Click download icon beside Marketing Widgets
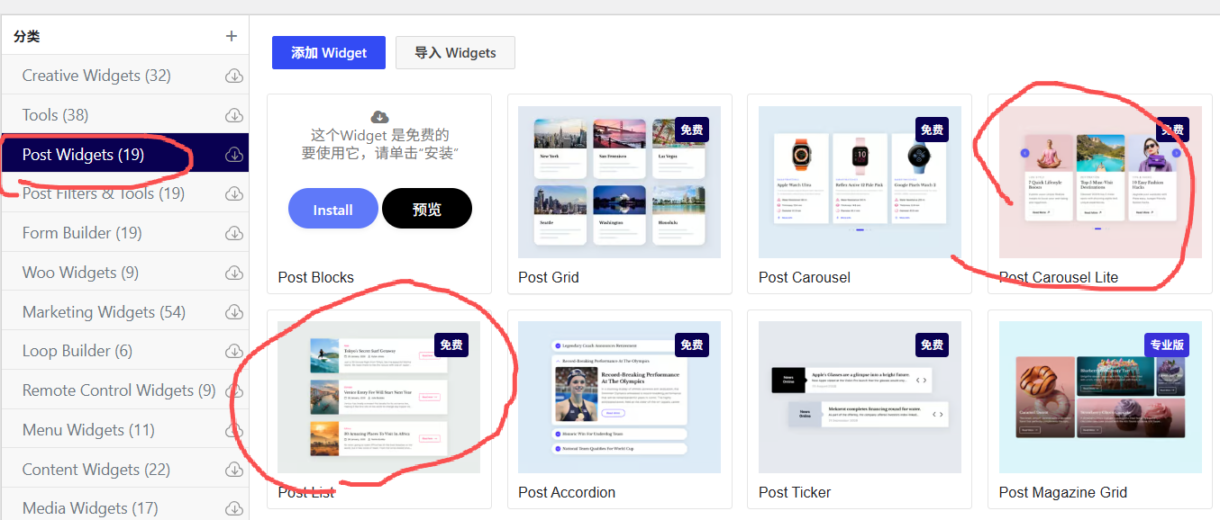This screenshot has height=520, width=1220. pos(234,312)
